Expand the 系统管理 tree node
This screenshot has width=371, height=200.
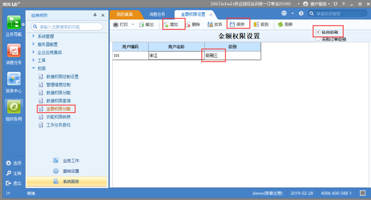pos(34,36)
